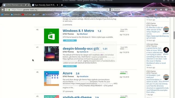Click the green padlock security icon
The width and height of the screenshot is (175, 98).
coord(9,10)
